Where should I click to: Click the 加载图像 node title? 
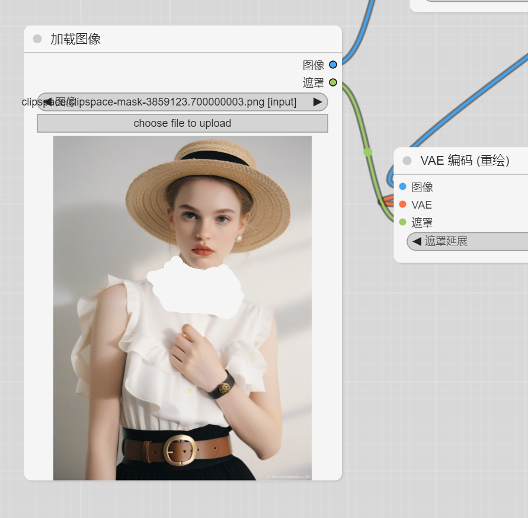point(75,39)
